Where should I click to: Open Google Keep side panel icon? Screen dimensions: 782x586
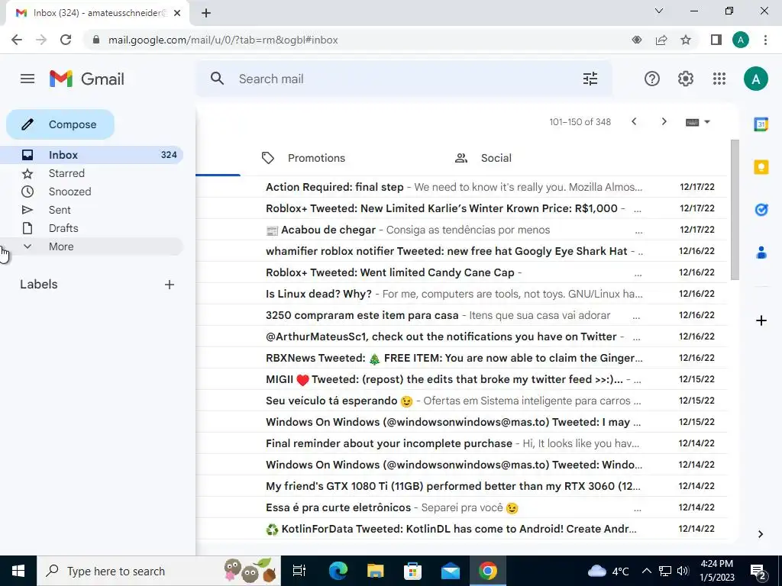761,167
